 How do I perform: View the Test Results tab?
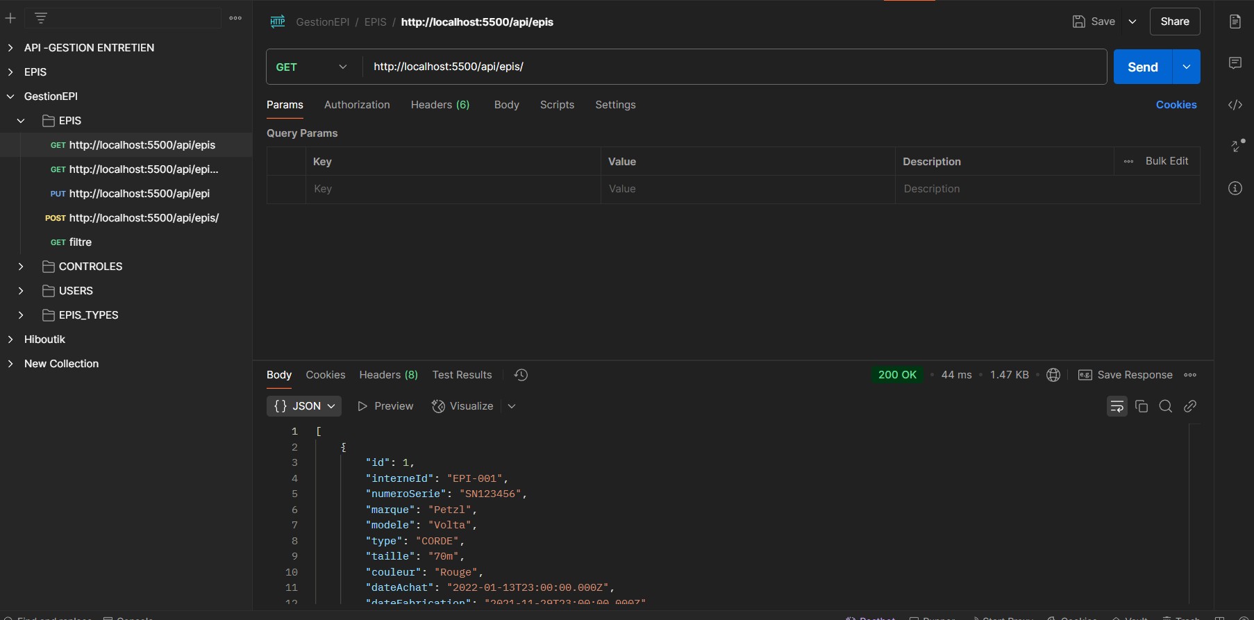tap(462, 375)
